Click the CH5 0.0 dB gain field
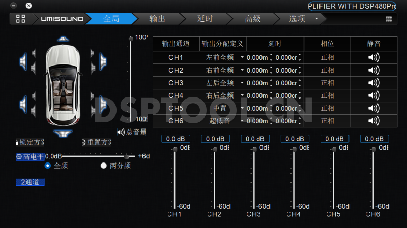The width and height of the screenshot is (407, 228). [x=334, y=139]
